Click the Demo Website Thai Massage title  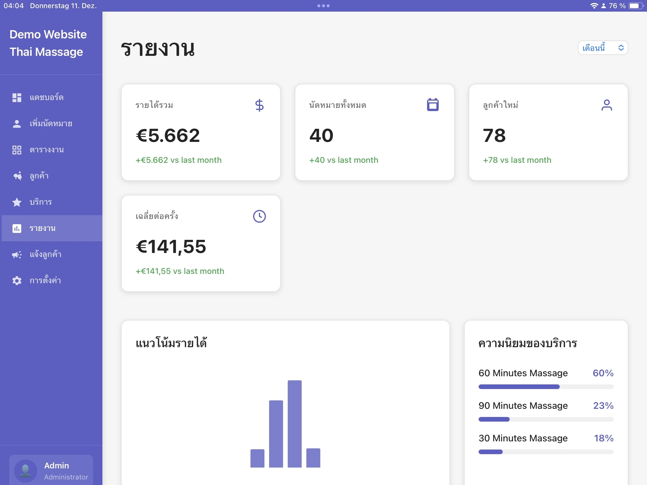pyautogui.click(x=48, y=43)
